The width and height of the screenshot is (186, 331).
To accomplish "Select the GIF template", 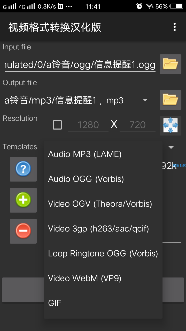I will (103, 303).
